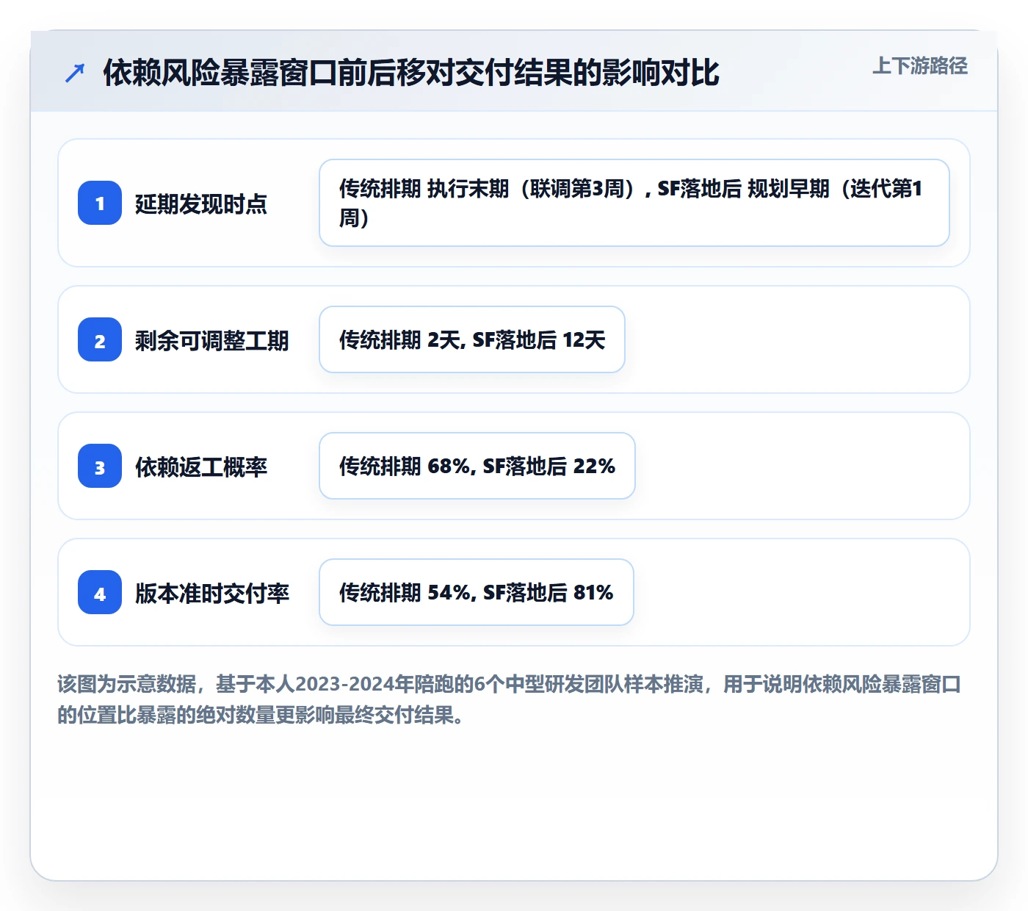Select the 依赖返工概率 label
1028x911 pixels.
pos(201,467)
